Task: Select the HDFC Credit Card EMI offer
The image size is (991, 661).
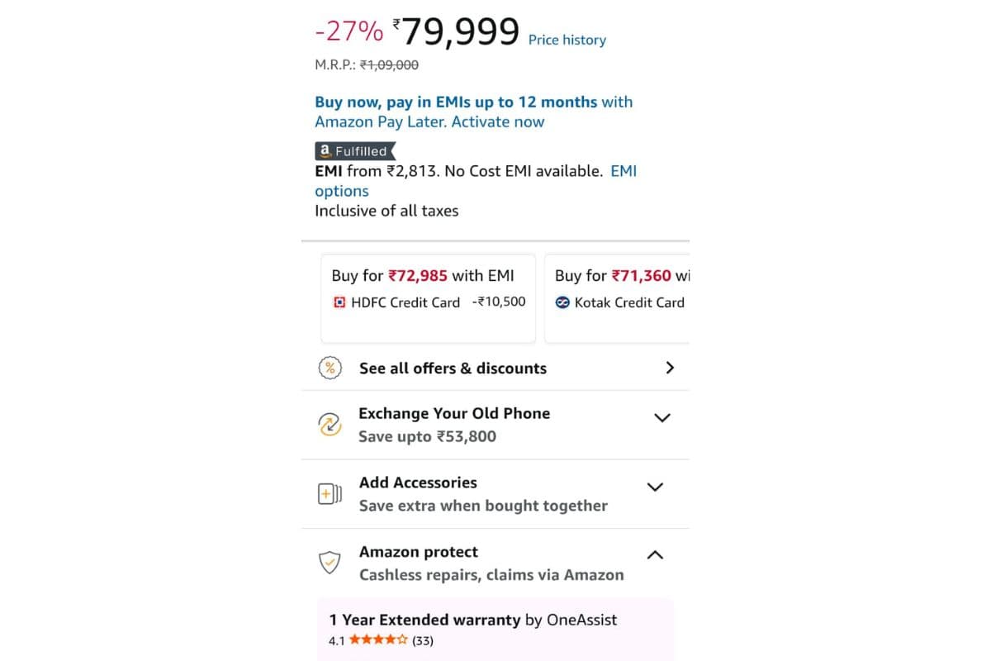Action: 428,298
